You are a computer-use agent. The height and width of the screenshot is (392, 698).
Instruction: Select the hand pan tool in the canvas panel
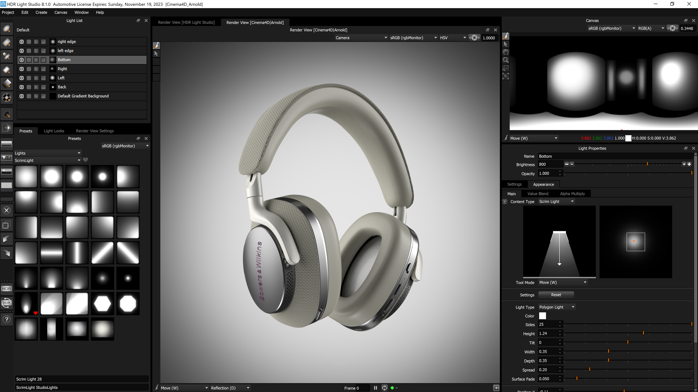pyautogui.click(x=506, y=52)
